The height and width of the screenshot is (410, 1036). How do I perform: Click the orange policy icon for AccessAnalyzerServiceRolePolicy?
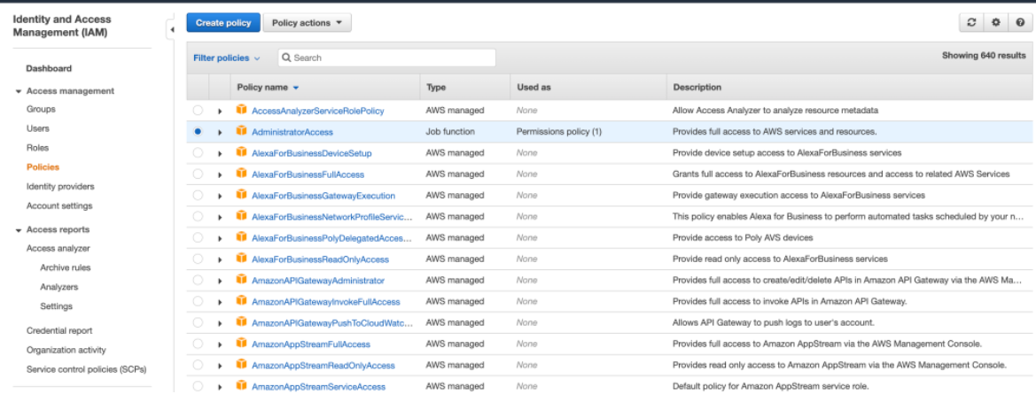(241, 111)
